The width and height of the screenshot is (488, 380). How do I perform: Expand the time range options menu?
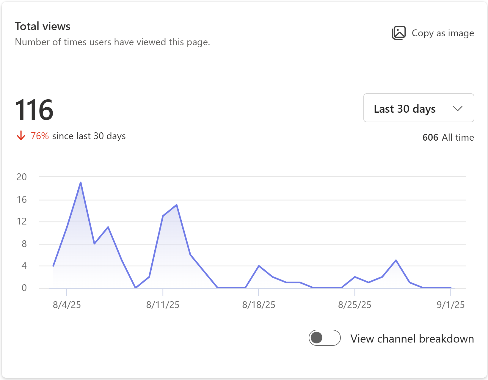pos(418,108)
